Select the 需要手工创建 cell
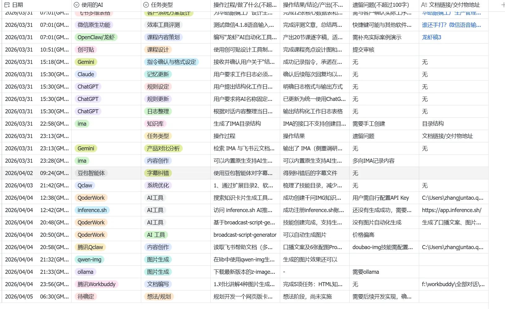This screenshot has width=505, height=309. coord(384,124)
